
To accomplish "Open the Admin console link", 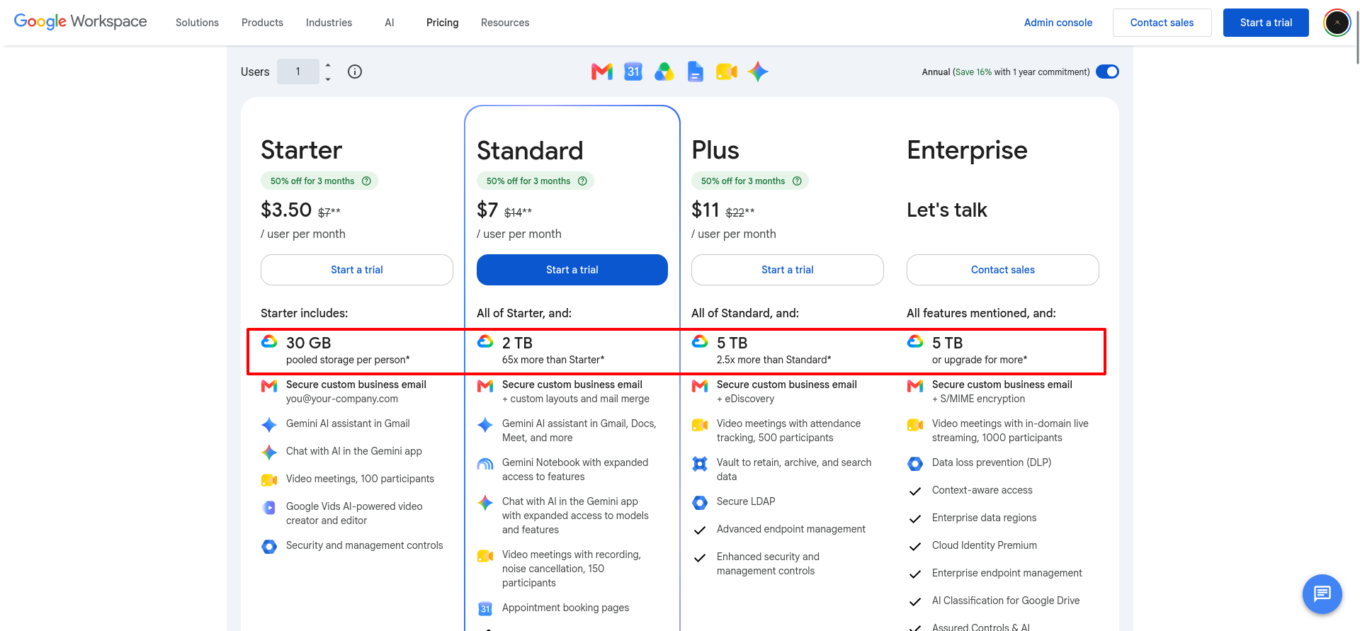I will click(x=1058, y=23).
